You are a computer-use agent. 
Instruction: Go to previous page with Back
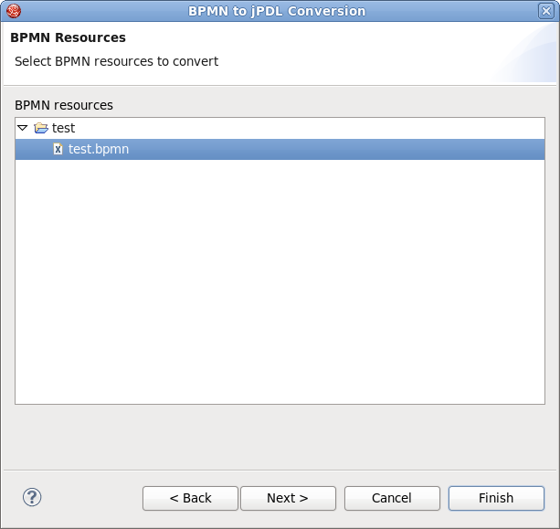click(190, 498)
